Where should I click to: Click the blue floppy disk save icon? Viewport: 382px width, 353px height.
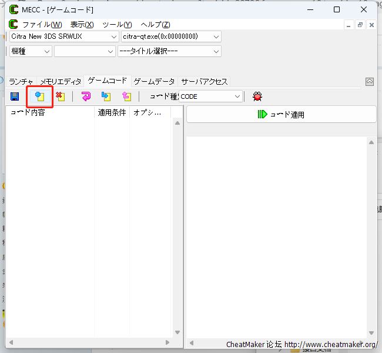click(15, 96)
